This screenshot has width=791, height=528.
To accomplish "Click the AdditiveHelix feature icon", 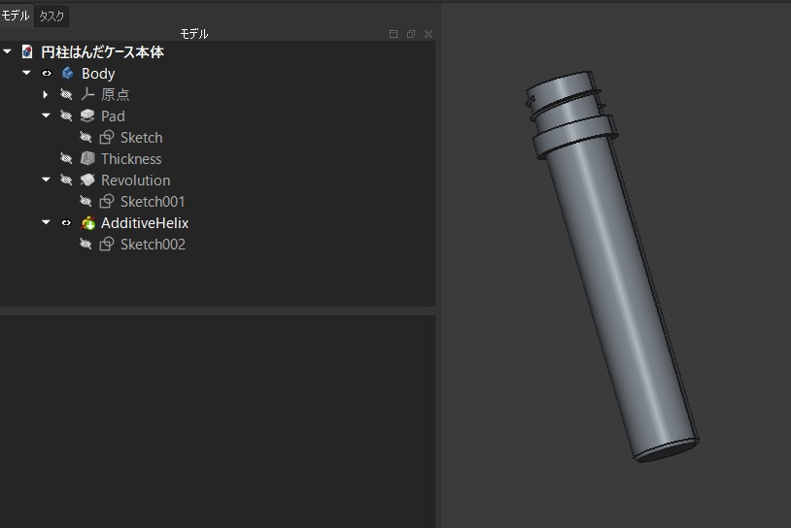I will pos(87,222).
